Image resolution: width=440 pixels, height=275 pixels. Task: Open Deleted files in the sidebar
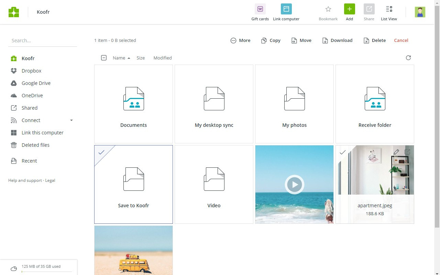pyautogui.click(x=35, y=145)
